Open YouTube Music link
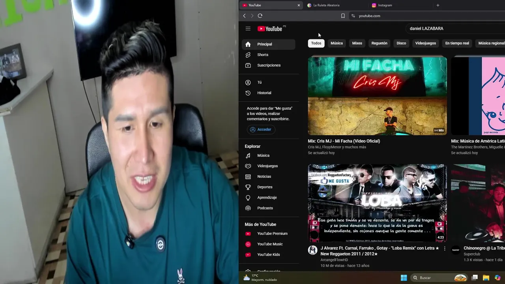 click(268, 244)
